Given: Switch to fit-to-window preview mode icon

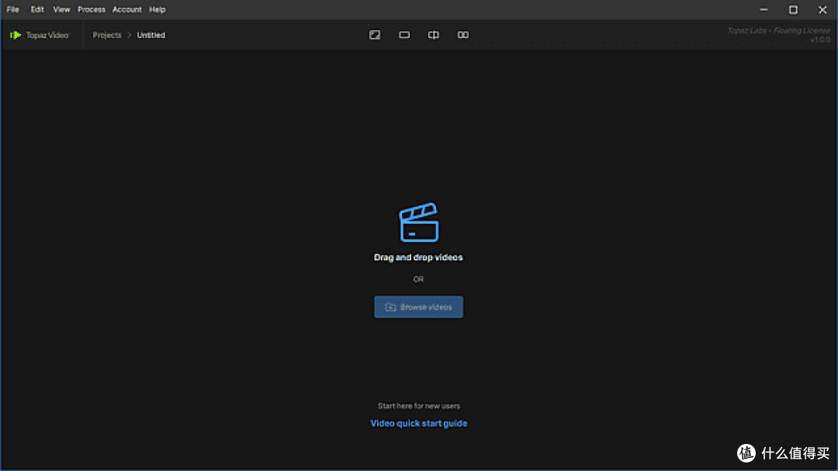Looking at the screenshot, I should 375,35.
